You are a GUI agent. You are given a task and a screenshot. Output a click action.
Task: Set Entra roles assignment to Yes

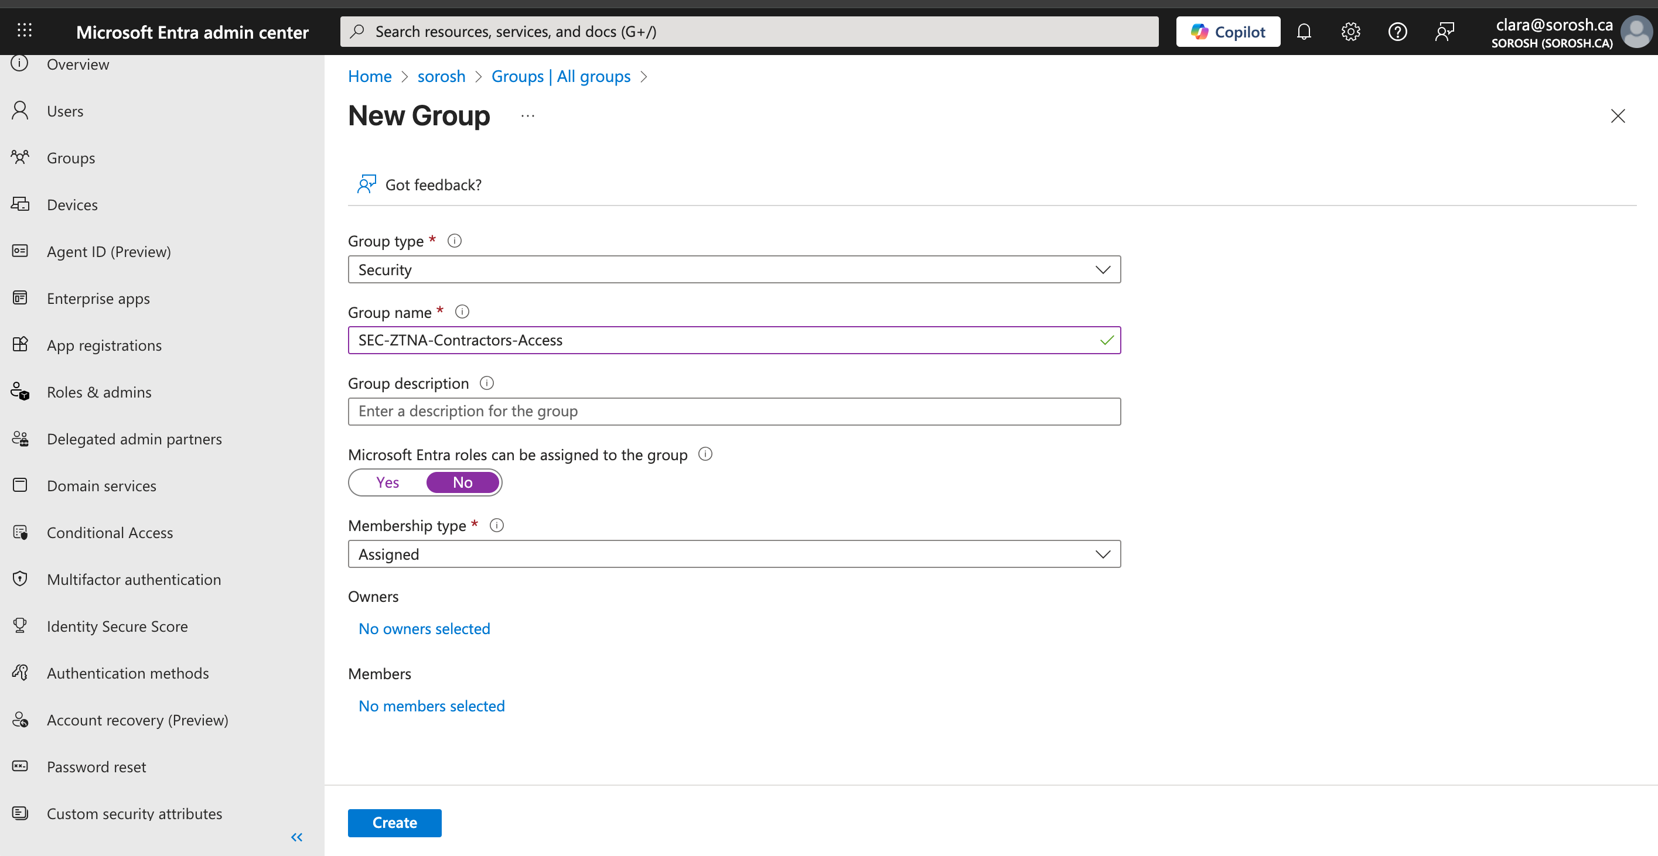coord(387,482)
